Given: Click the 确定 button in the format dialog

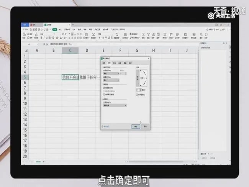Looking at the screenshot, I should 136,126.
